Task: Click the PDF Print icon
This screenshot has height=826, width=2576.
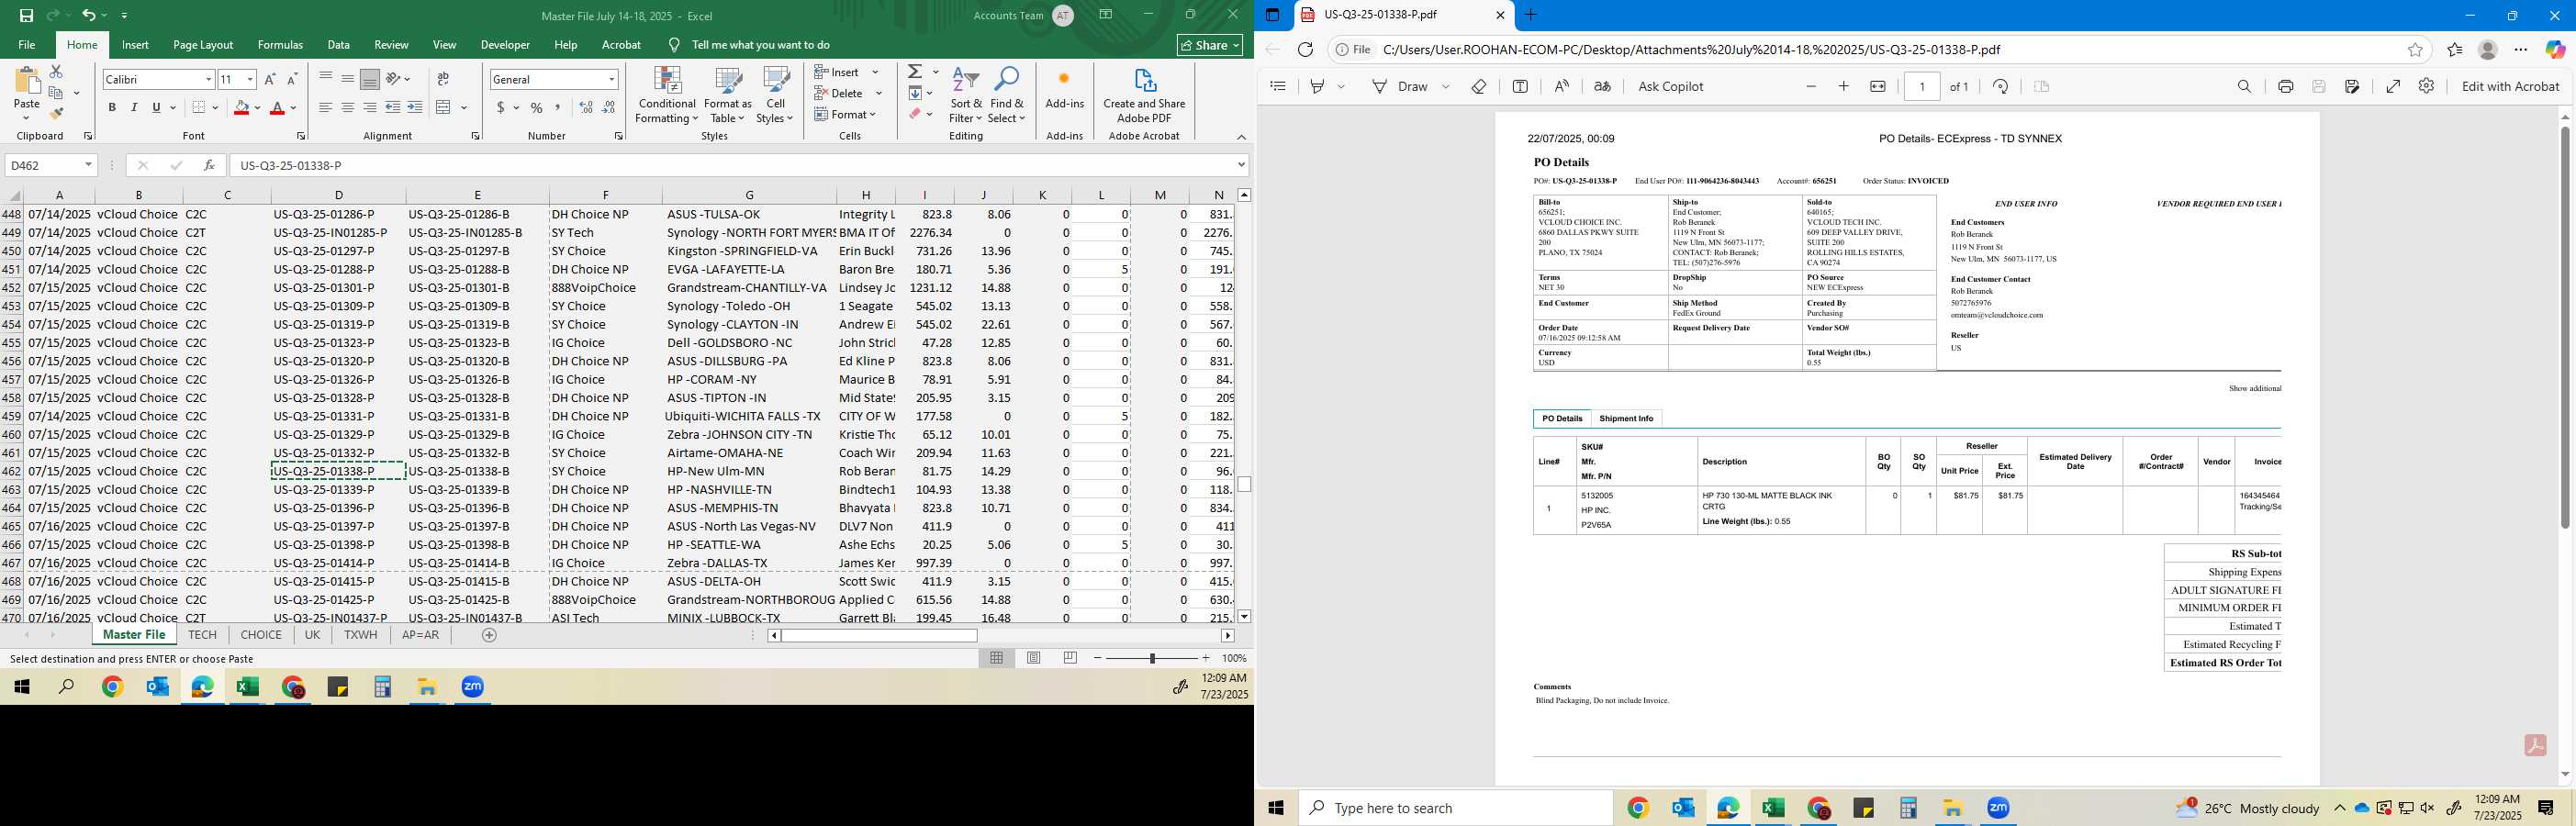Action: pyautogui.click(x=2285, y=86)
